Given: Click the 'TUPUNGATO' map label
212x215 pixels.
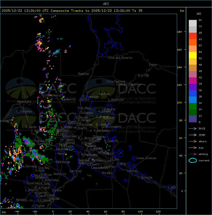Looking at the screenshot, I should [41, 178].
